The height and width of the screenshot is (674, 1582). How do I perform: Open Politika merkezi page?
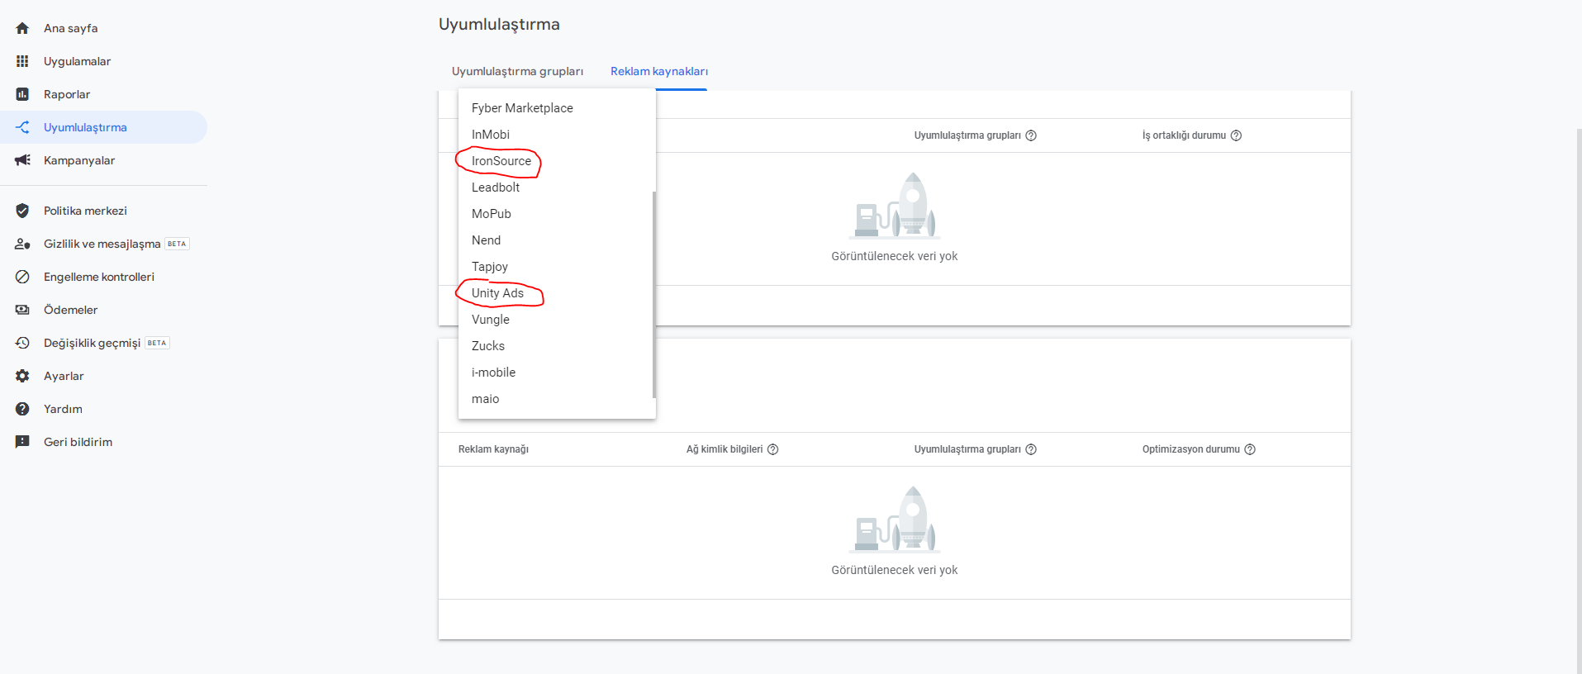pyautogui.click(x=103, y=211)
